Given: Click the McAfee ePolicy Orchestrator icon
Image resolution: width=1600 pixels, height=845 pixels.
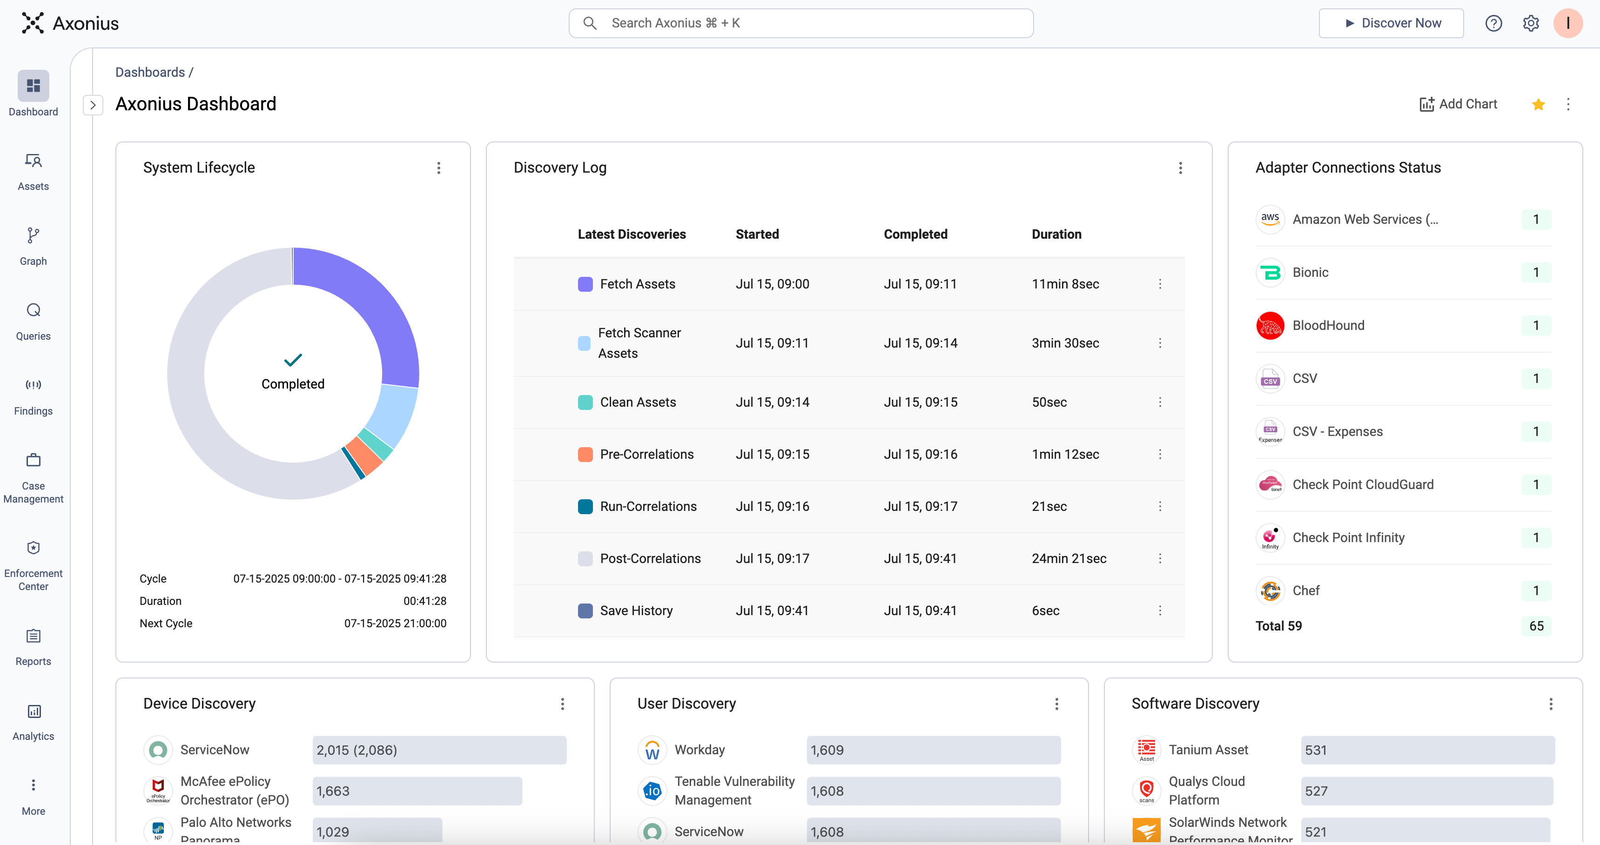Looking at the screenshot, I should (x=158, y=791).
